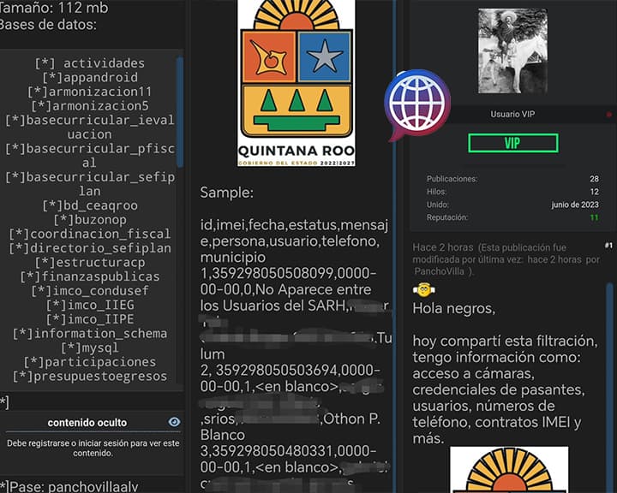Click the Sample: heading
This screenshot has height=493, width=617.
tap(226, 193)
